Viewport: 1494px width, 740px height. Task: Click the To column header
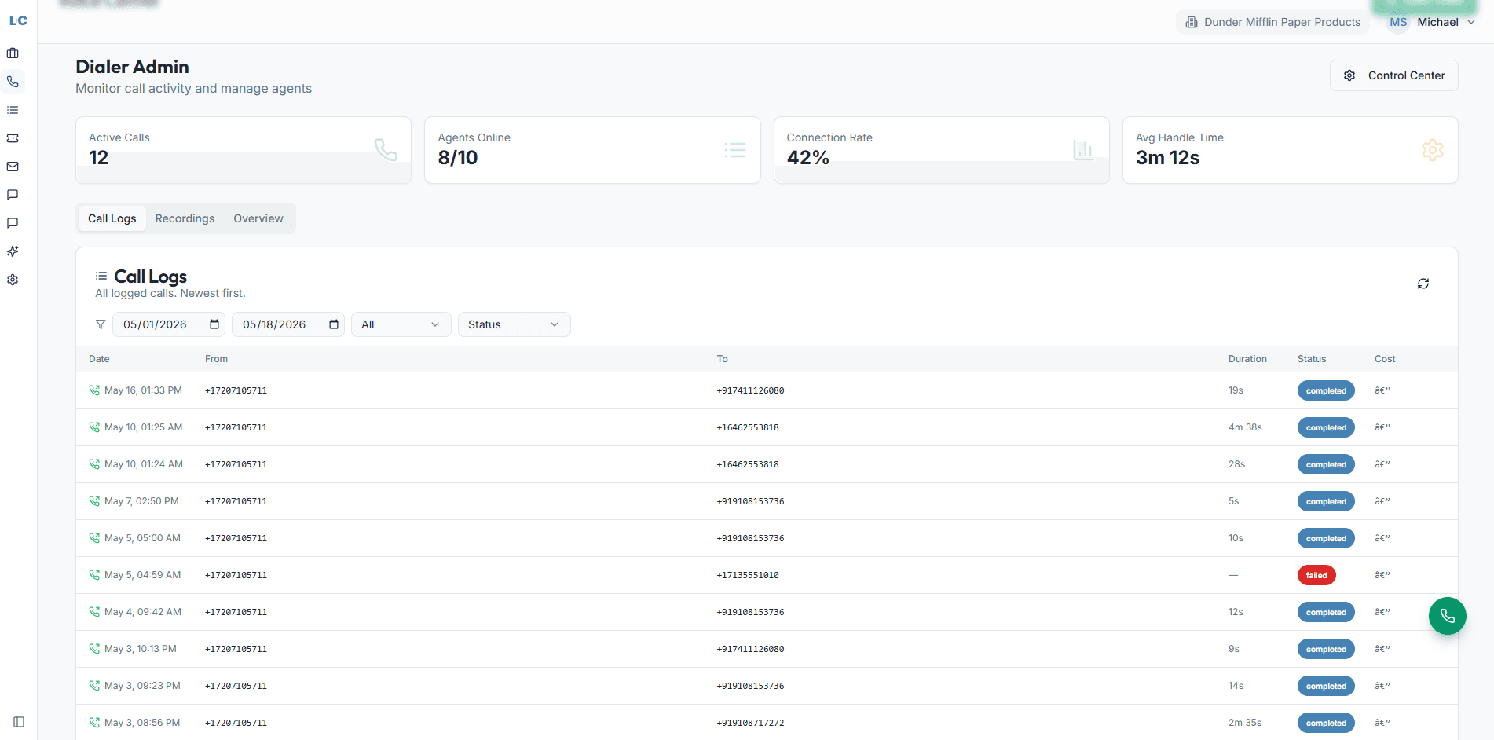point(722,359)
